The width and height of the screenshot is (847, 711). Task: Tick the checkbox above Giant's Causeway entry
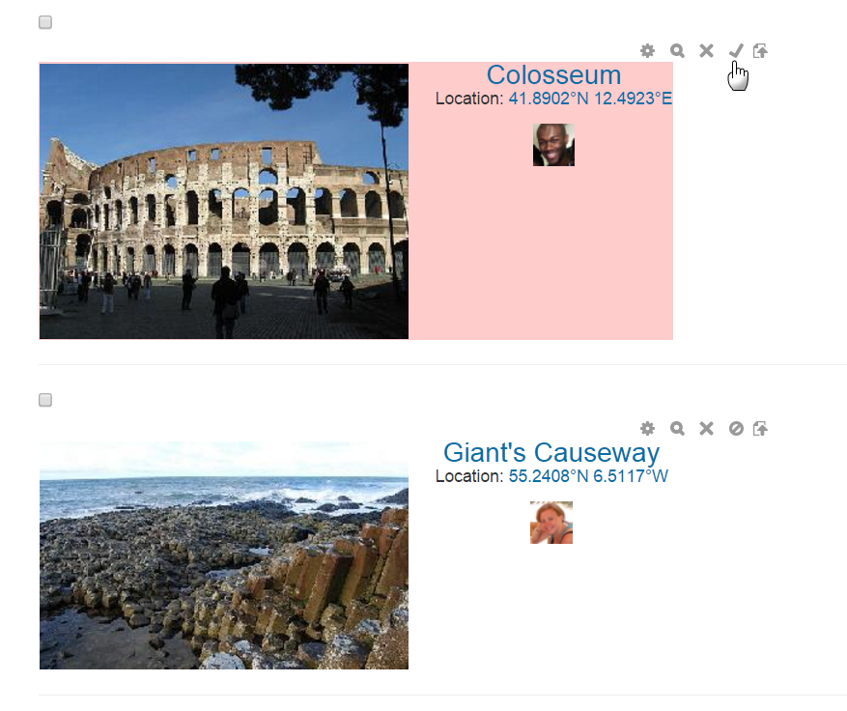coord(45,400)
